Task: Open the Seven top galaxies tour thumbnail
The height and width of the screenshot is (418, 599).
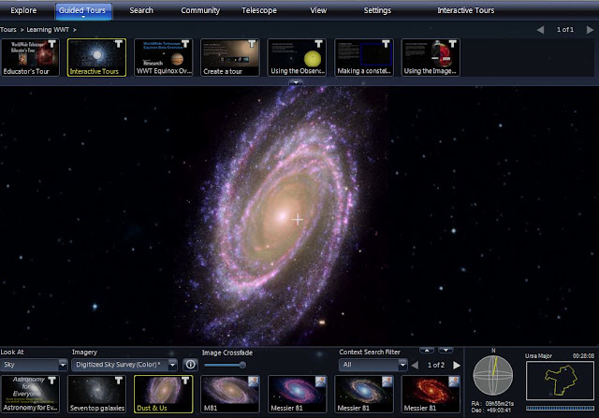Action: 96,394
